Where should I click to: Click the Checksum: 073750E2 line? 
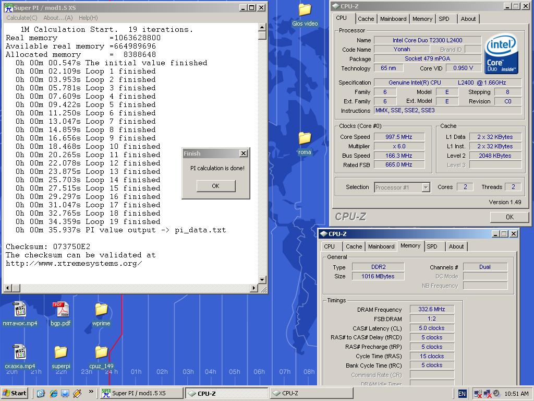(48, 246)
